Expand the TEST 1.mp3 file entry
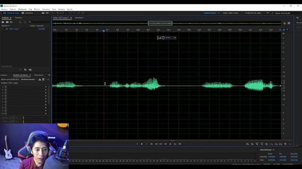 pyautogui.click(x=2, y=29)
